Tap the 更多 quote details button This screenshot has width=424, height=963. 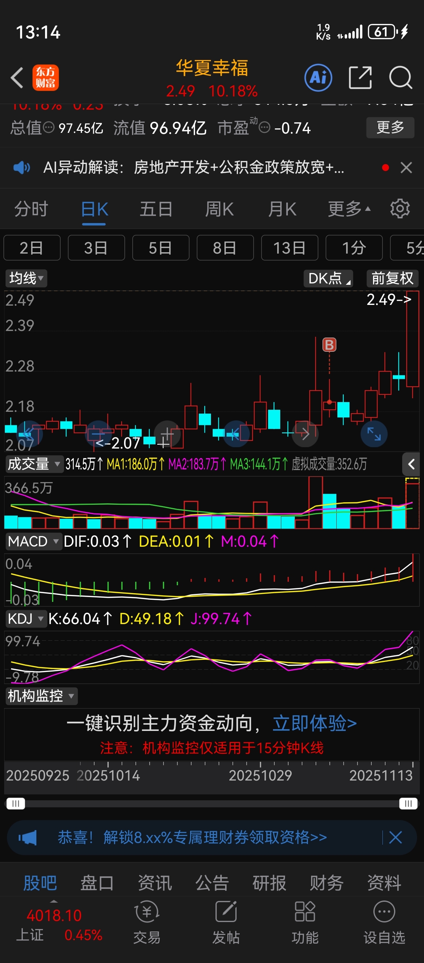tap(390, 127)
